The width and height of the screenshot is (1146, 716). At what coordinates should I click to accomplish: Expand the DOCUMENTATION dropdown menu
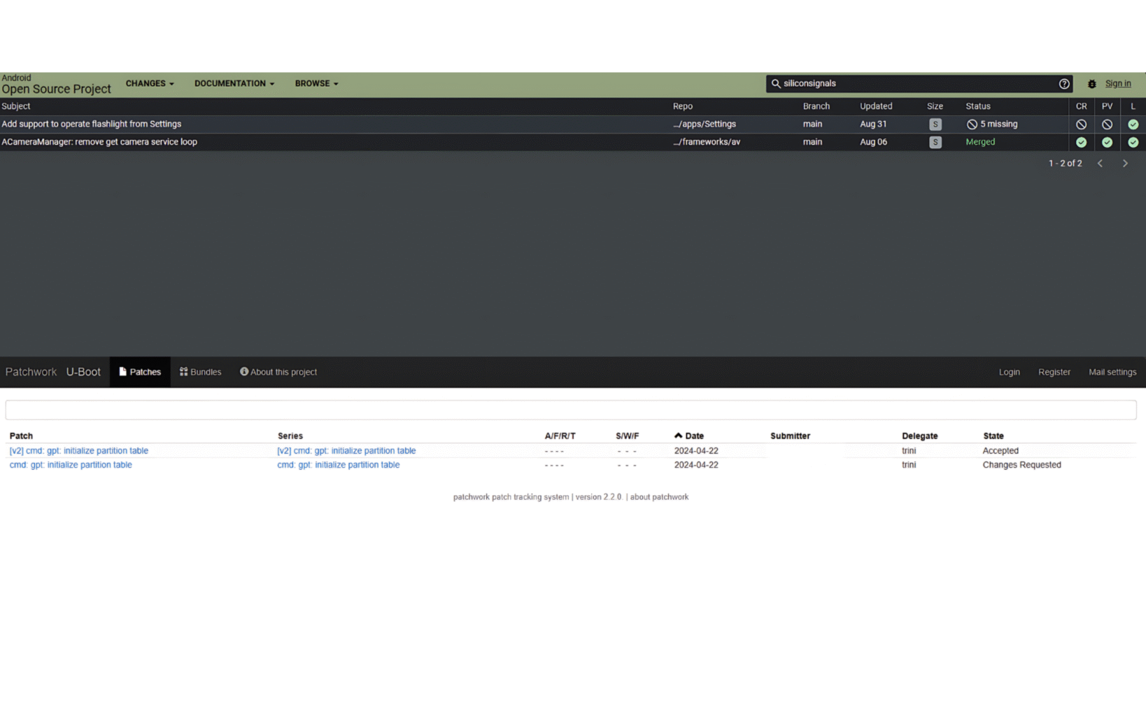click(234, 83)
